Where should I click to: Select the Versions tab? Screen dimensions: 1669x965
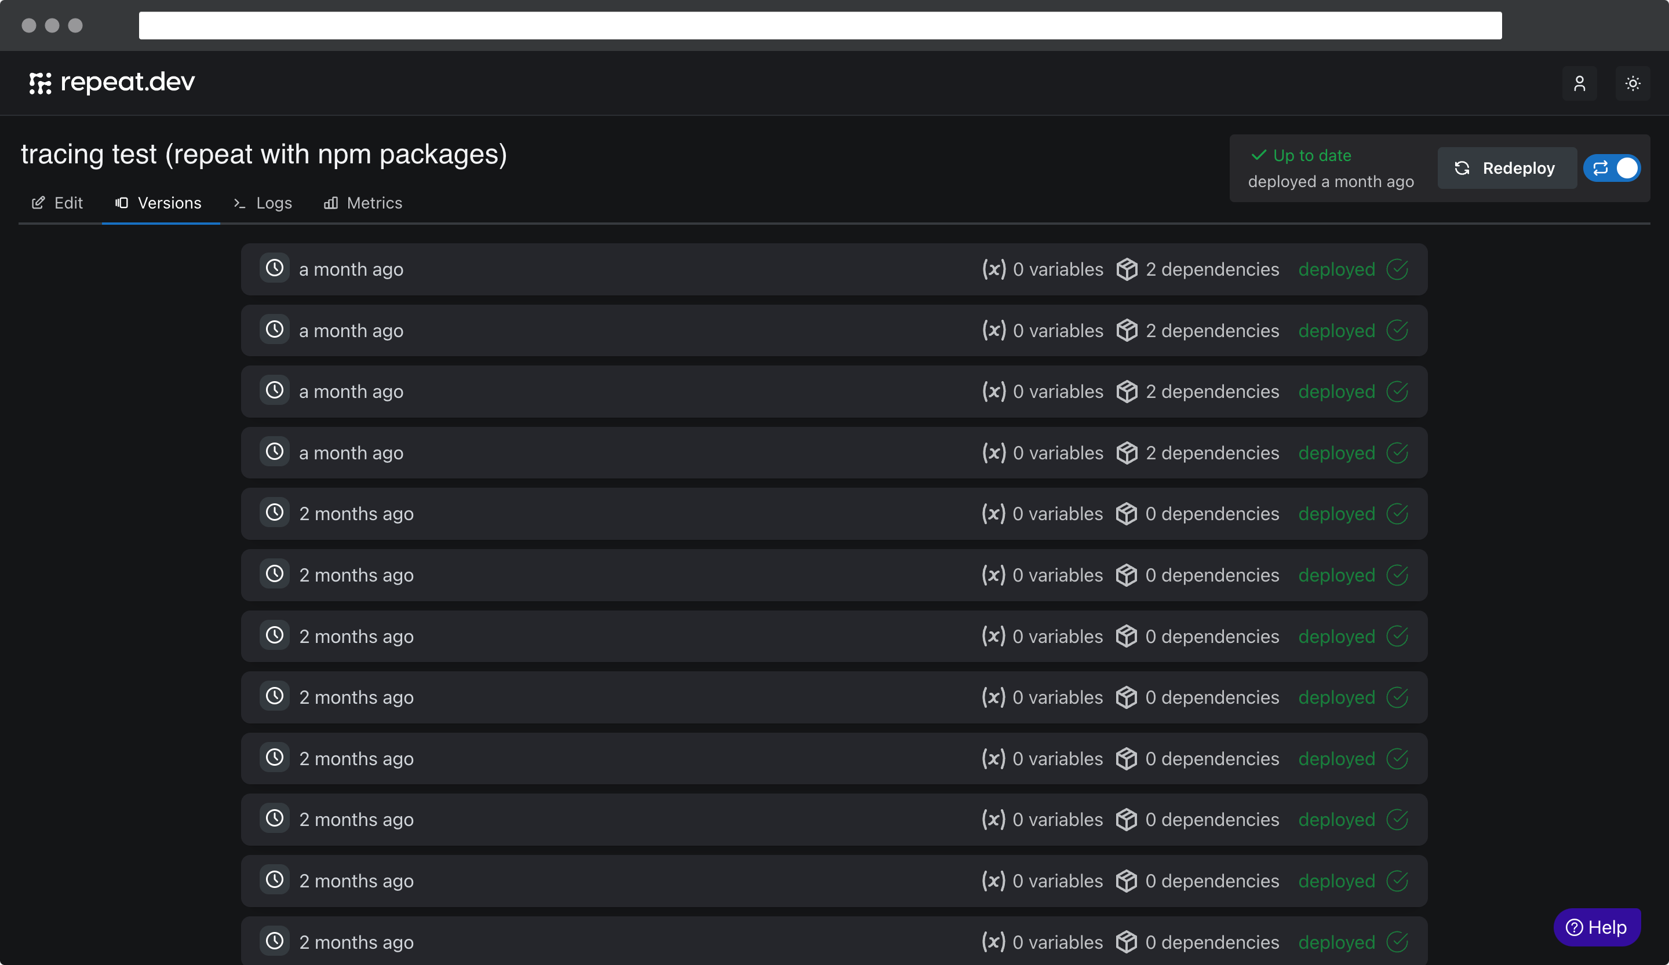pyautogui.click(x=159, y=203)
